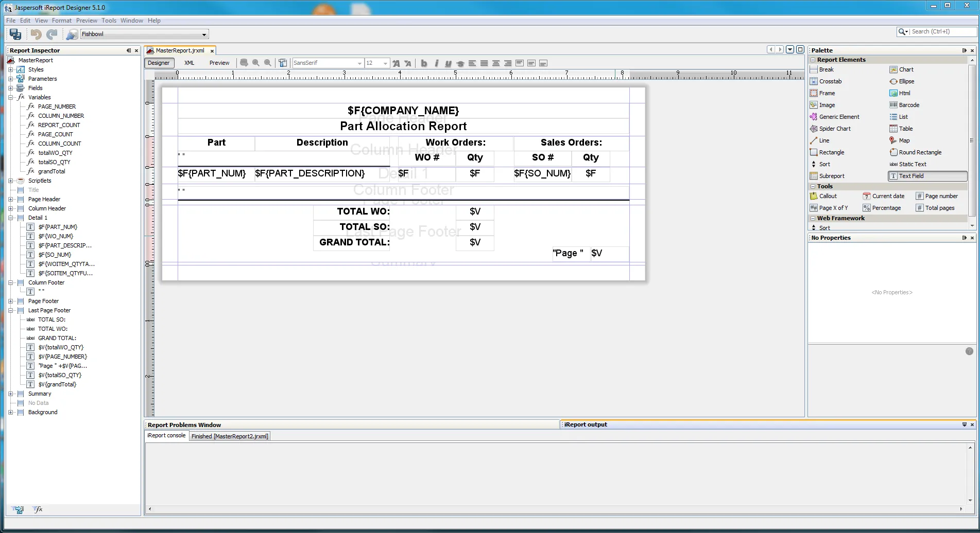980x533 pixels.
Task: Decrease the font size with the smaller-A icon
Action: (408, 63)
